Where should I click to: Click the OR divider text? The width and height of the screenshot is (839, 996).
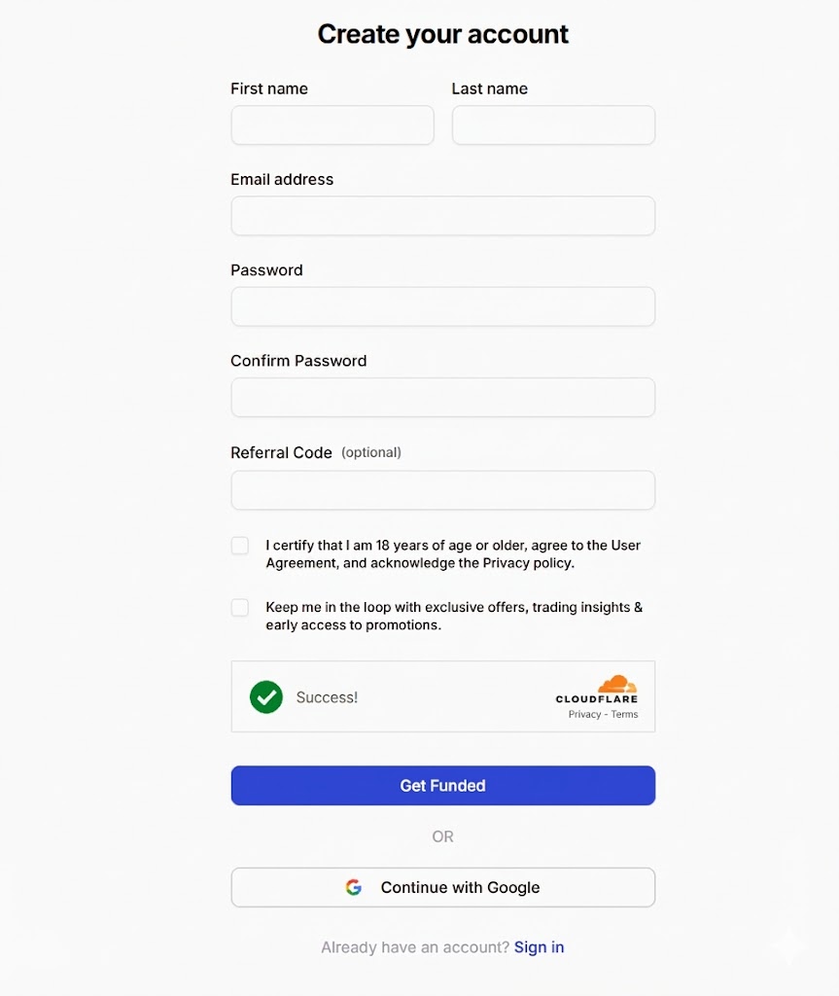442,836
